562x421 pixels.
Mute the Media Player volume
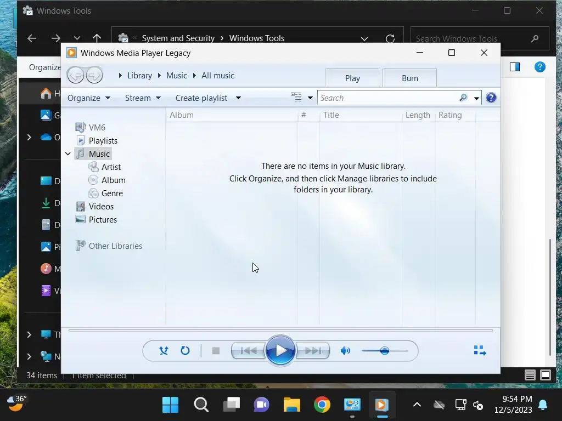point(345,350)
